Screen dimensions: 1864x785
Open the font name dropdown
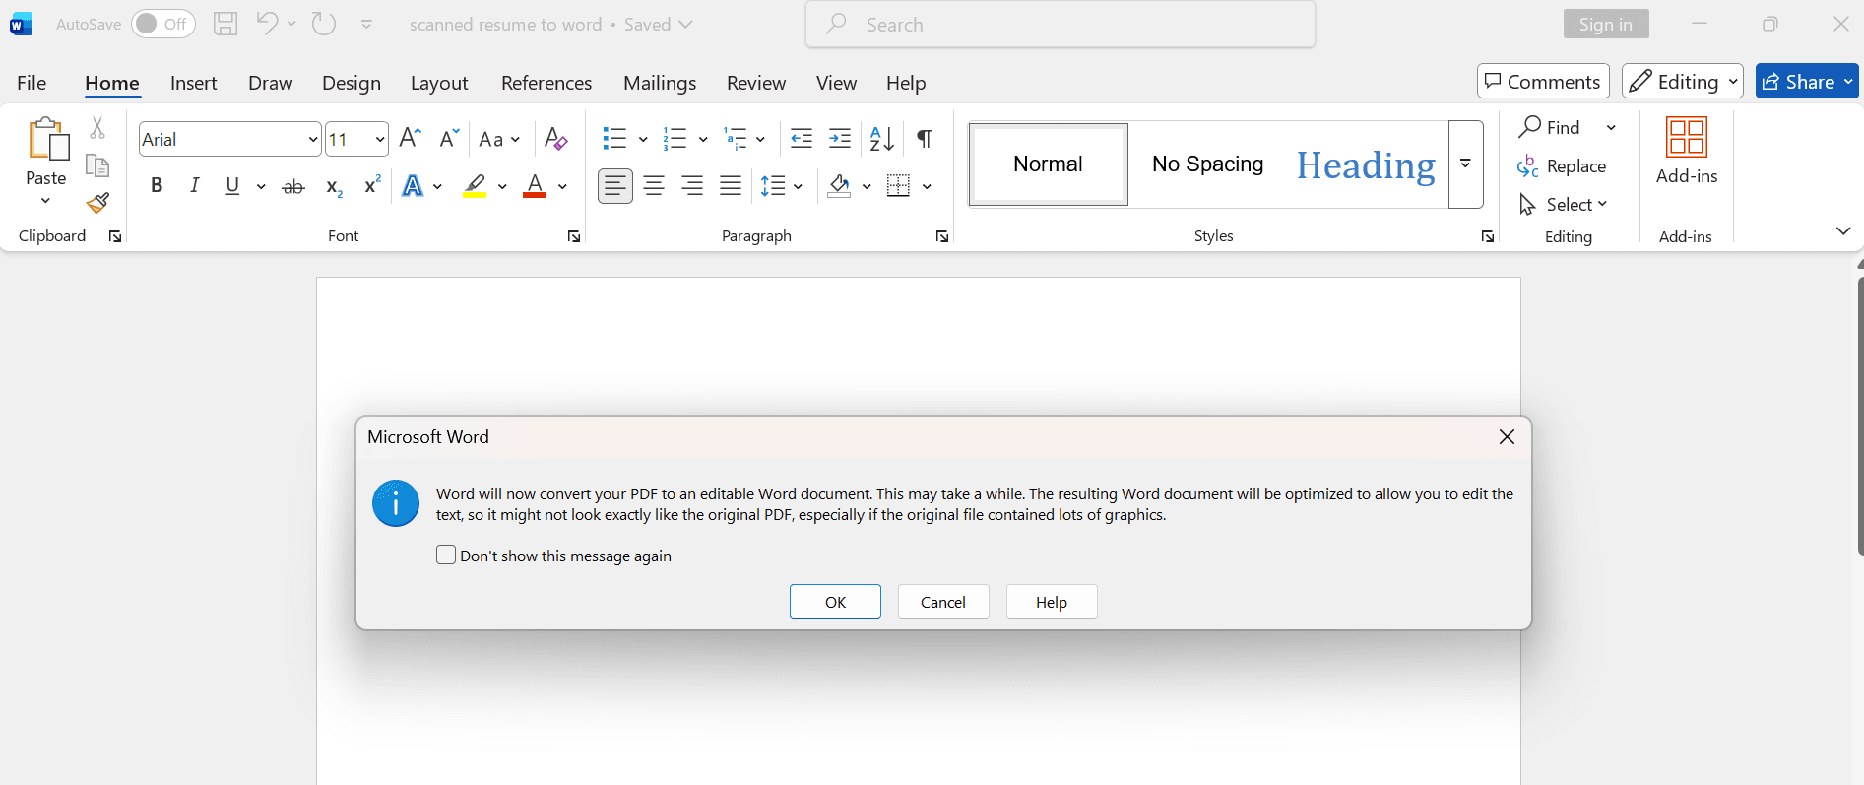(313, 140)
